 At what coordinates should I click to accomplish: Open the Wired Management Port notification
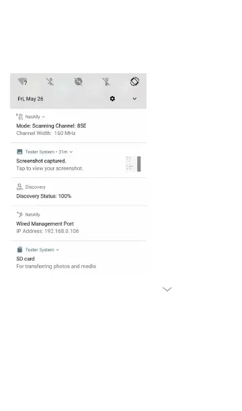79,224
